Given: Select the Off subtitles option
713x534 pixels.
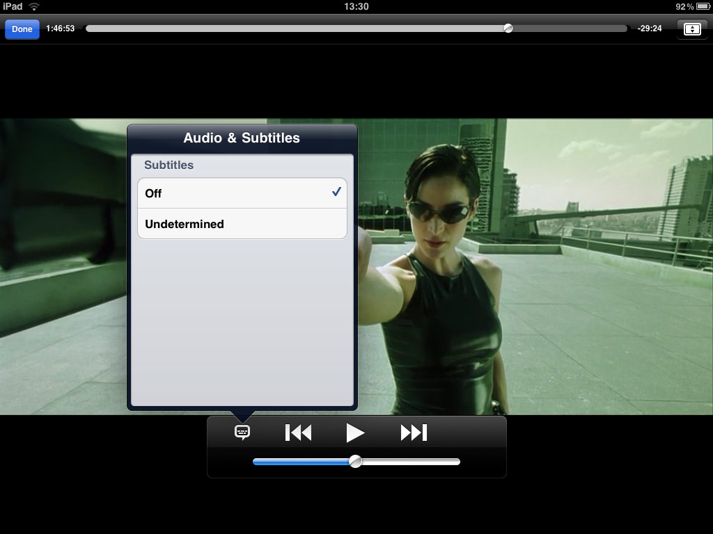Looking at the screenshot, I should 242,193.
